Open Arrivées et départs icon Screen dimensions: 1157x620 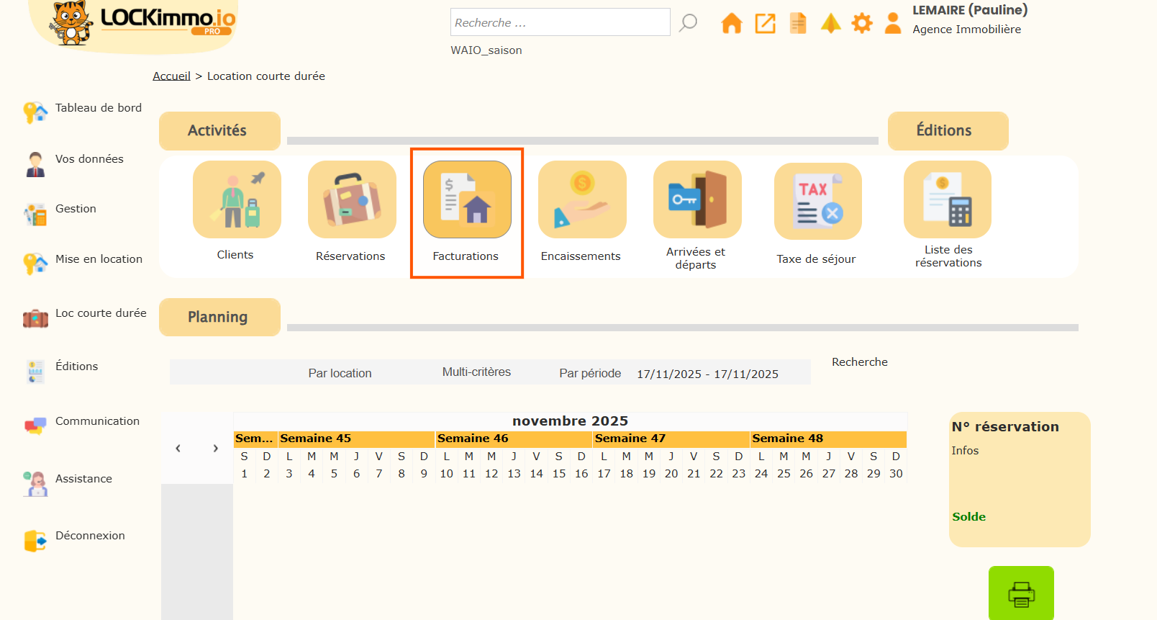(x=697, y=199)
